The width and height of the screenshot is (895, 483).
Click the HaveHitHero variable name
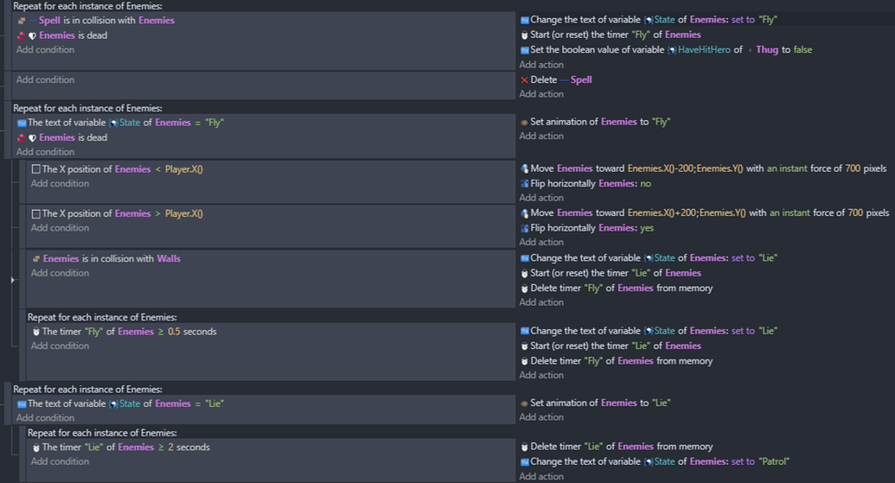(704, 50)
